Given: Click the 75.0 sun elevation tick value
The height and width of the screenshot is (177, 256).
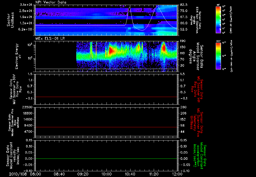Looking at the screenshot, I should 184,11.
